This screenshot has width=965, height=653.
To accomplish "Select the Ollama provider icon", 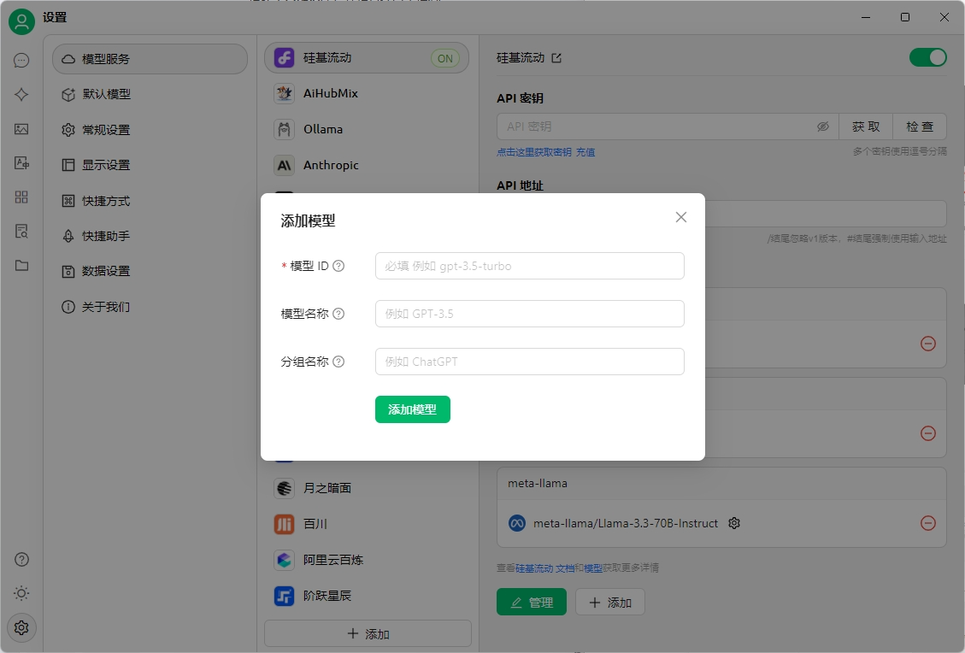I will pyautogui.click(x=284, y=129).
